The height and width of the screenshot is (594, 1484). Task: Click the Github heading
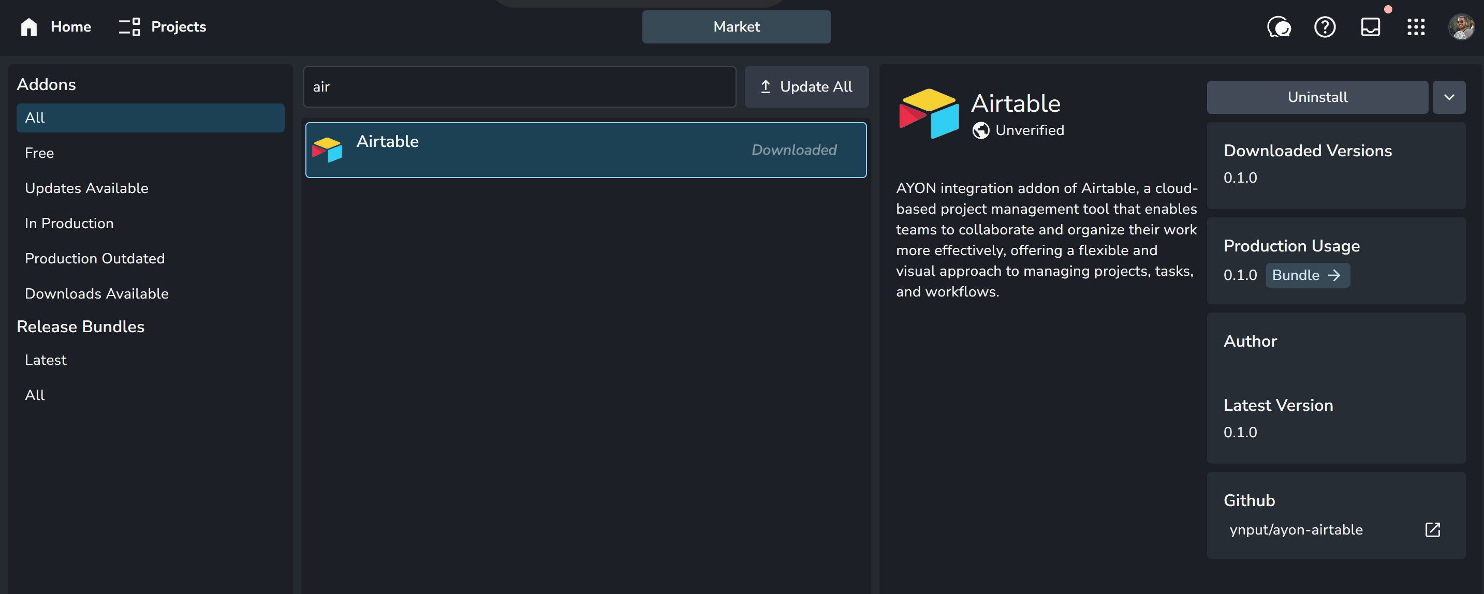(1249, 501)
